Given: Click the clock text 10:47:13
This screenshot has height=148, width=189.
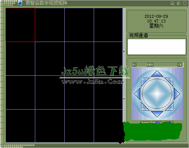Looking at the screenshot, I should 156,21.
